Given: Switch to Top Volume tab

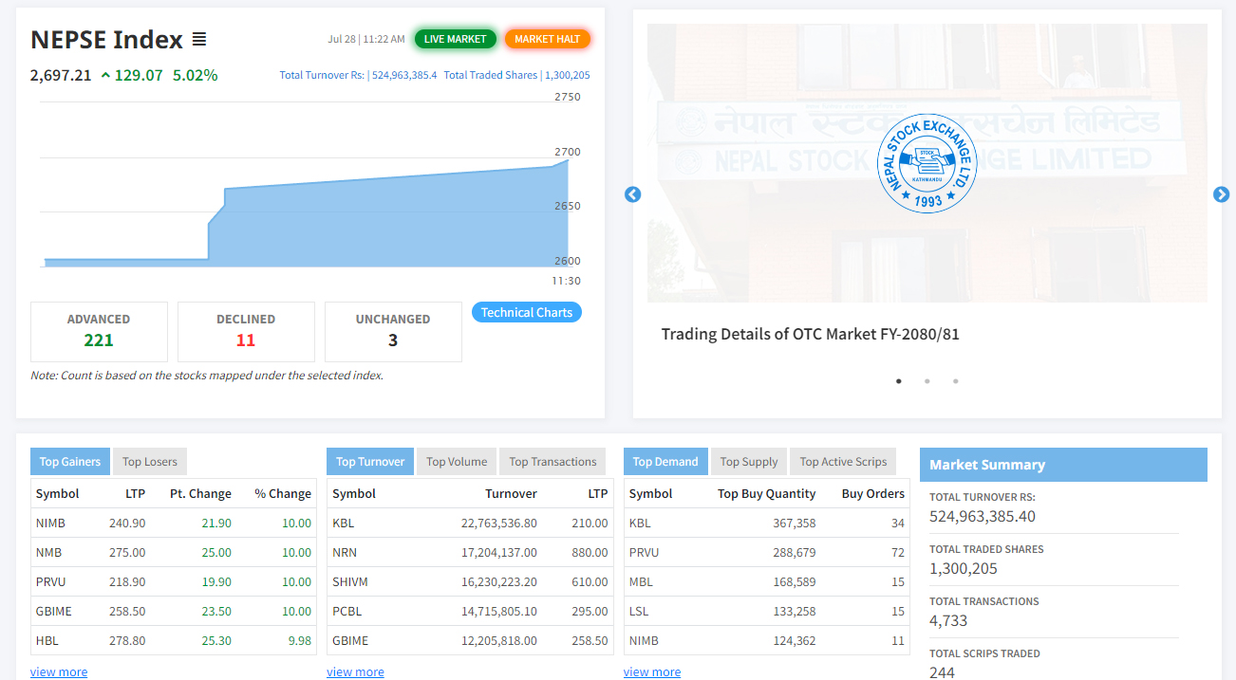Looking at the screenshot, I should click(x=457, y=462).
